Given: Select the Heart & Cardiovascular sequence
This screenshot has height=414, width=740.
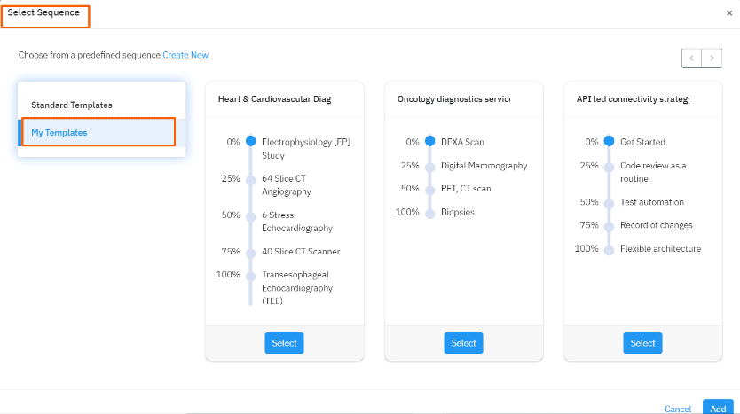Looking at the screenshot, I should tap(284, 343).
